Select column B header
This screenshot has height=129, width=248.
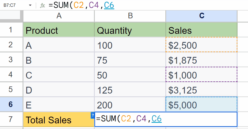tap(130, 16)
